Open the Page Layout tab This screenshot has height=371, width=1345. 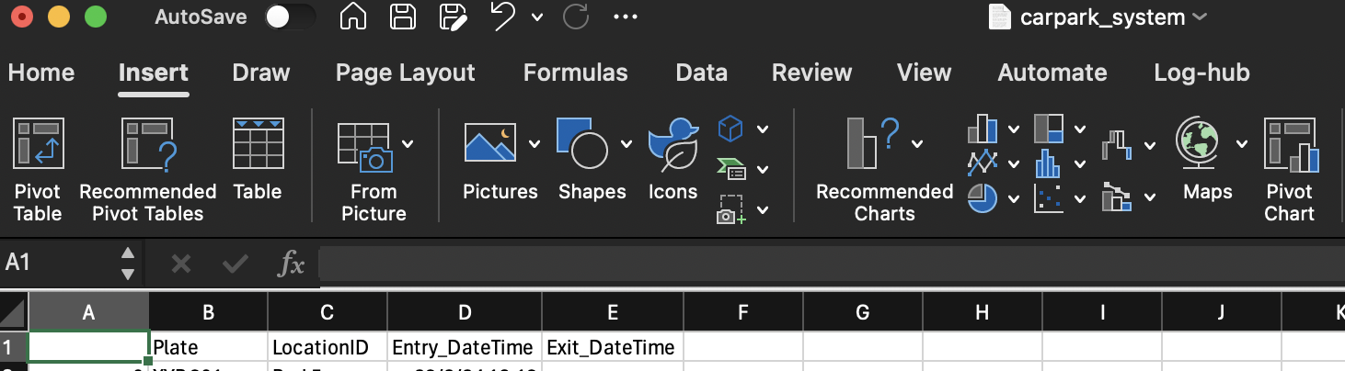(405, 73)
